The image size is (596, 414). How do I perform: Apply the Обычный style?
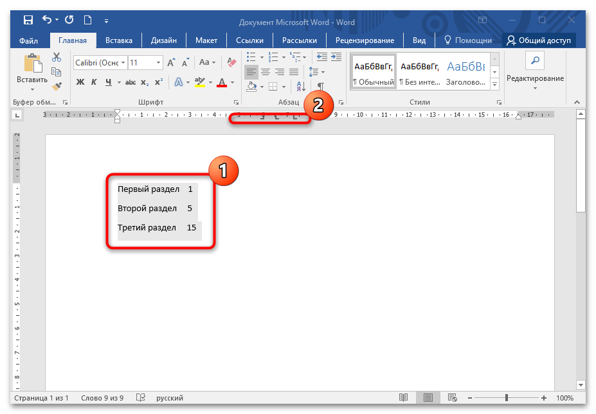click(x=373, y=72)
